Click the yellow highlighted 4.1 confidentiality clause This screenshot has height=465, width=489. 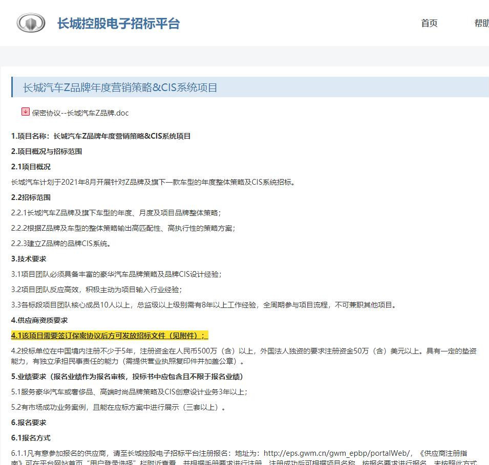(110, 336)
